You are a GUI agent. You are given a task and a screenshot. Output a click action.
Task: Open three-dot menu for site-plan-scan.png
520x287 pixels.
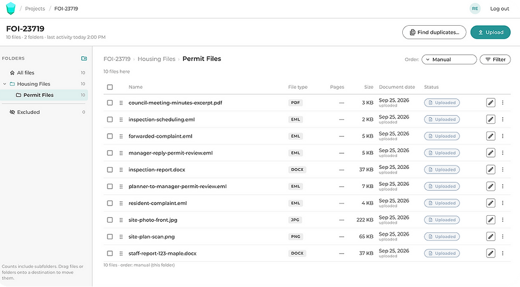(503, 237)
